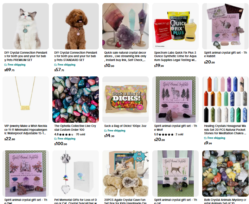249x204 pixels.
Task: Click the star rating of The Wolf gift set
Action: point(166,135)
